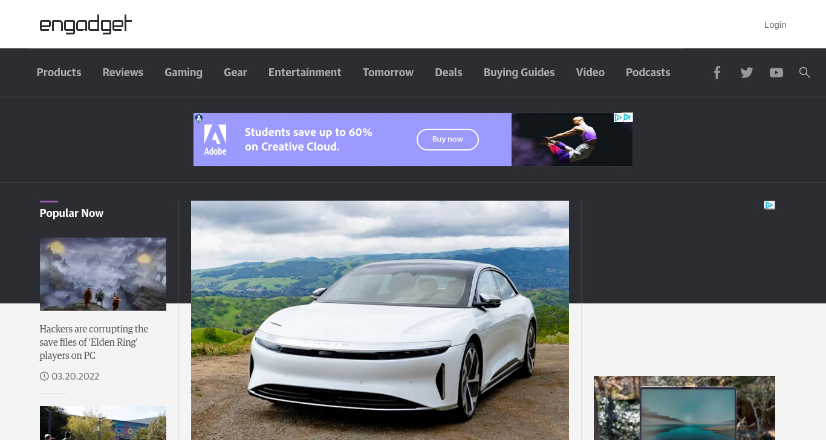Viewport: 826px width, 440px height.
Task: Click the Students save up to 60% ad text
Action: tap(308, 140)
